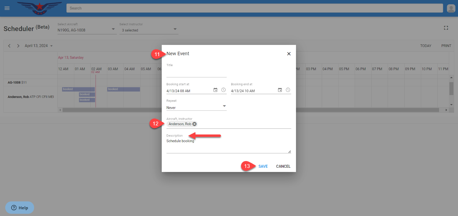
Task: Go to next day in scheduler
Action: click(x=18, y=46)
